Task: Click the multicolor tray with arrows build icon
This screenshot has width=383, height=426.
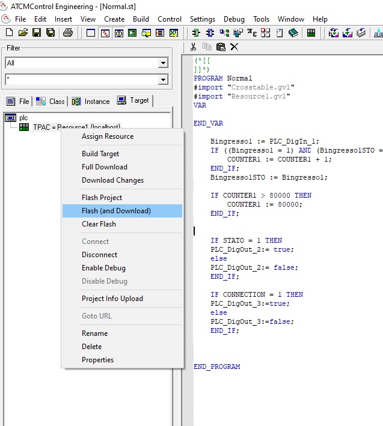Action: 334,33
